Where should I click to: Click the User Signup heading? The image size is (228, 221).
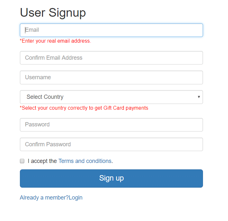tap(53, 13)
